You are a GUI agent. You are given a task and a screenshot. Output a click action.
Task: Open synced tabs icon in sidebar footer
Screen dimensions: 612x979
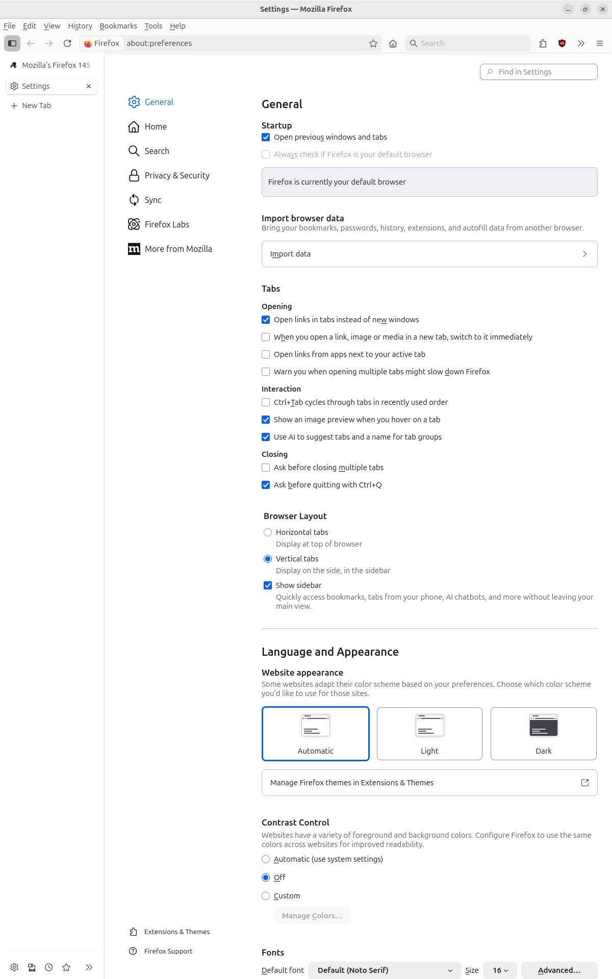(32, 967)
